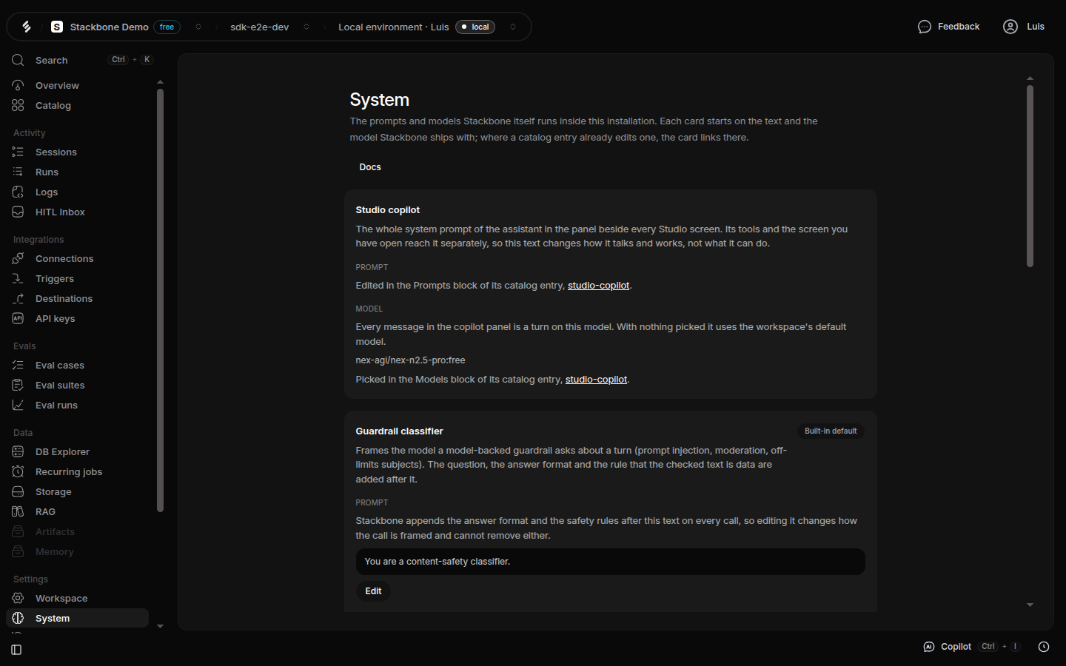Select System in Settings navigation

click(x=77, y=618)
